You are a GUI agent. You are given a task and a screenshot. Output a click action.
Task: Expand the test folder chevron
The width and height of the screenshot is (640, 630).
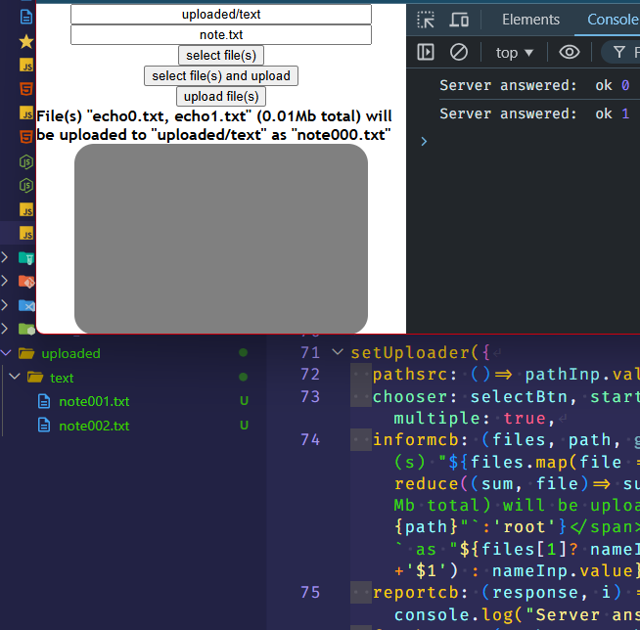[x=5, y=257]
